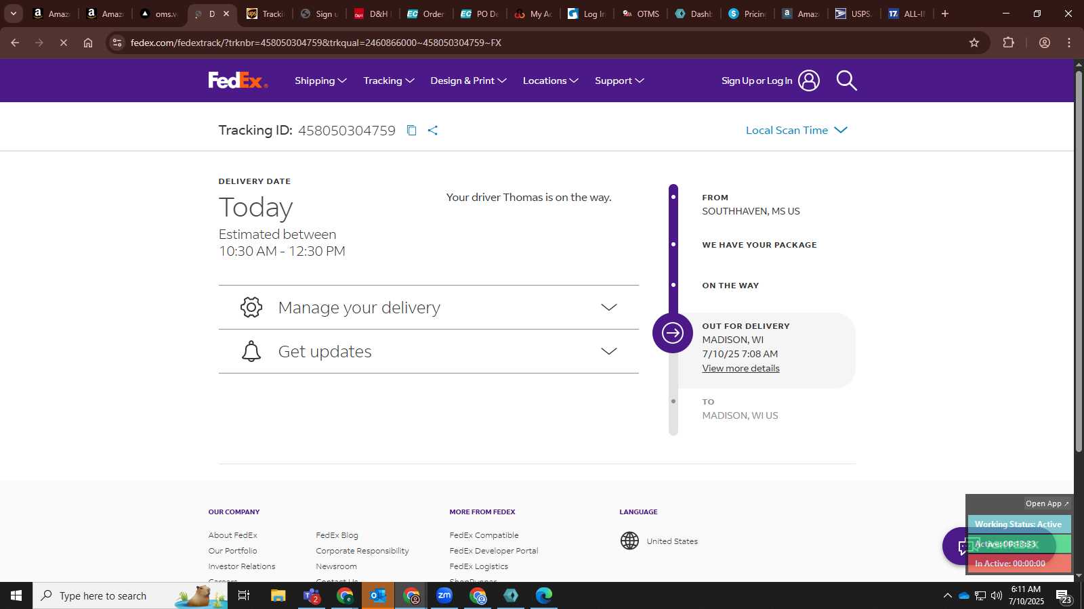1084x609 pixels.
Task: Click the Manage your delivery gear icon
Action: coord(251,307)
